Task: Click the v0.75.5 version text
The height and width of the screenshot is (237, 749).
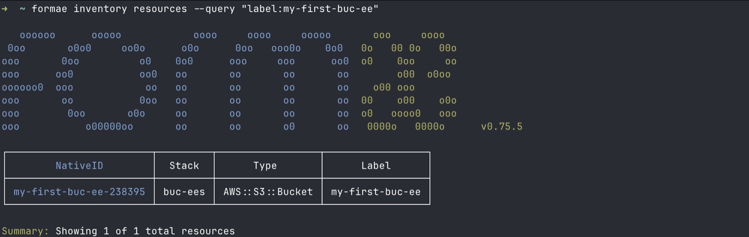Action: 502,127
